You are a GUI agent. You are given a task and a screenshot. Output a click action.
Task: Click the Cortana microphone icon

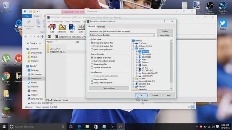(63, 127)
